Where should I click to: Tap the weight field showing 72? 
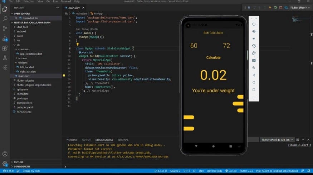pyautogui.click(x=226, y=46)
